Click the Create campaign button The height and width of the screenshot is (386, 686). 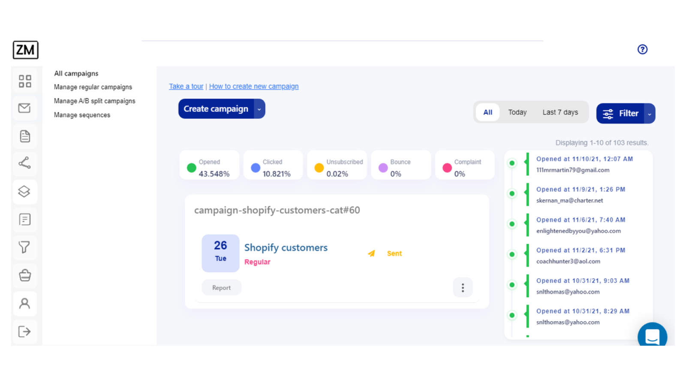pos(216,109)
